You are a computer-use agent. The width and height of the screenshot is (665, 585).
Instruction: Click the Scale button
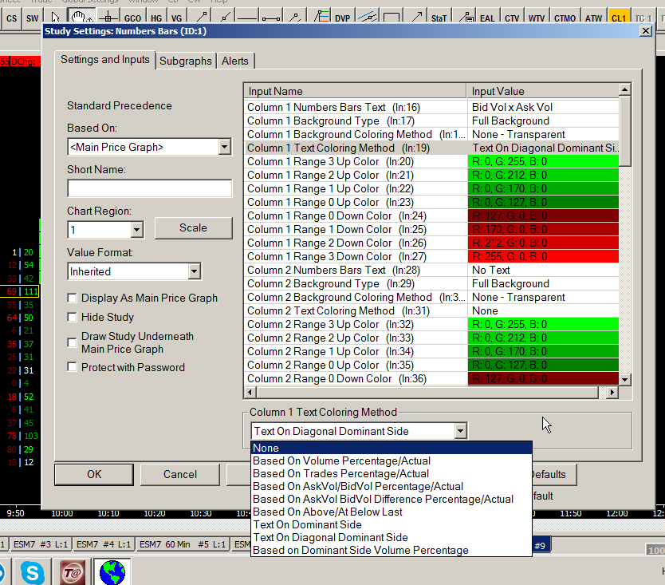(194, 228)
